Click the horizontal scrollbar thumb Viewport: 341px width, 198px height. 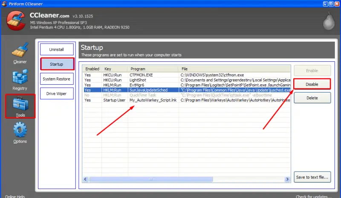pos(151,179)
